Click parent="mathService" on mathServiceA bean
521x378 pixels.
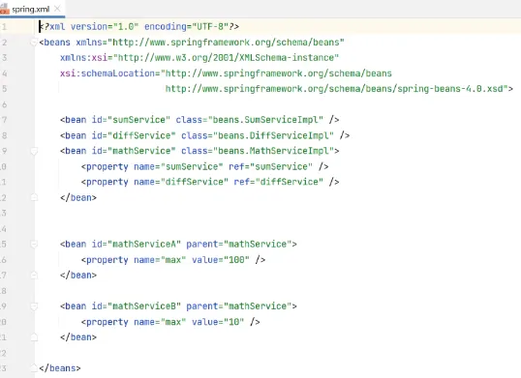click(239, 245)
